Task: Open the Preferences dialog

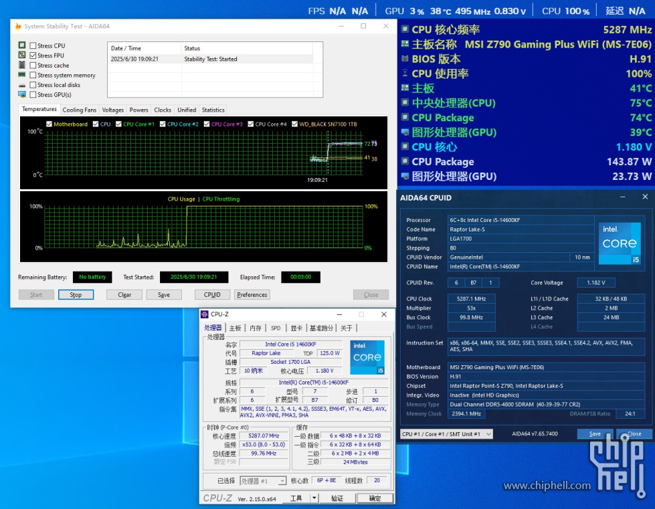Action: [x=252, y=295]
